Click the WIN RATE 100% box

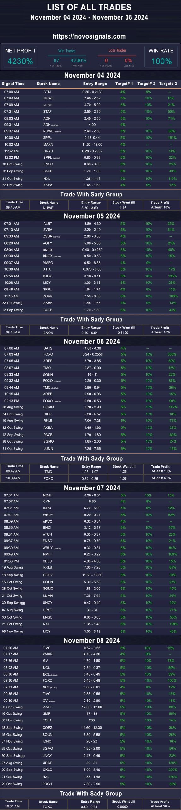pos(161,57)
